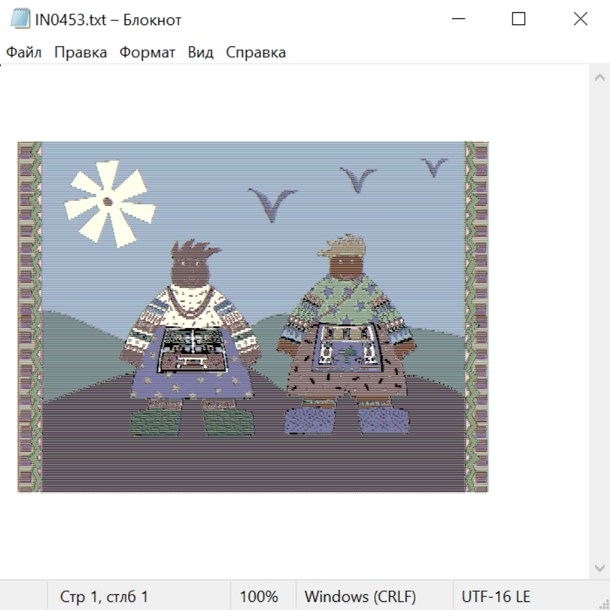Screen dimensions: 610x610
Task: Click the scroll up arrow
Action: [x=599, y=77]
